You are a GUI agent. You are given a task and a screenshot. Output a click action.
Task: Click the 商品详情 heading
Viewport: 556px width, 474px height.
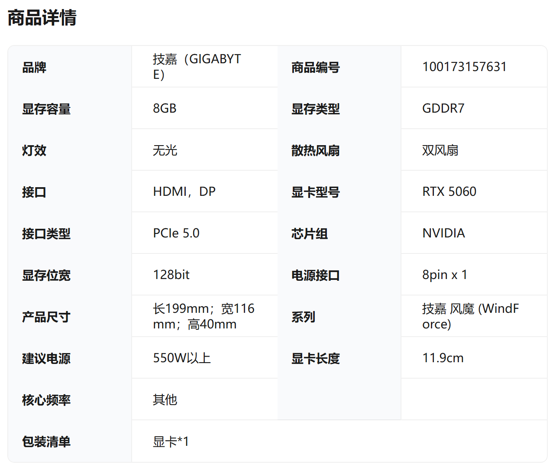tap(42, 18)
